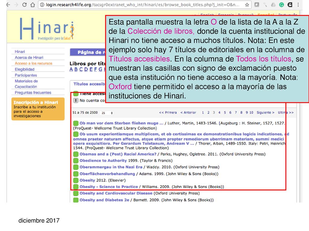Click green icon beside Obesity - Science to Practice

point(76,187)
